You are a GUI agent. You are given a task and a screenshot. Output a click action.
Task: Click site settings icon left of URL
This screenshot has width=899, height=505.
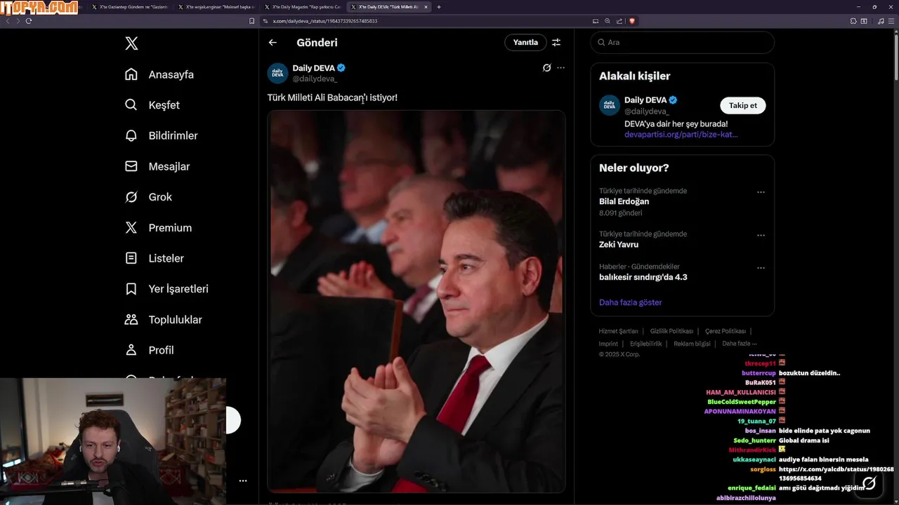tap(265, 21)
